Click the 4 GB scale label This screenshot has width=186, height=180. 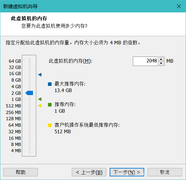point(16,87)
